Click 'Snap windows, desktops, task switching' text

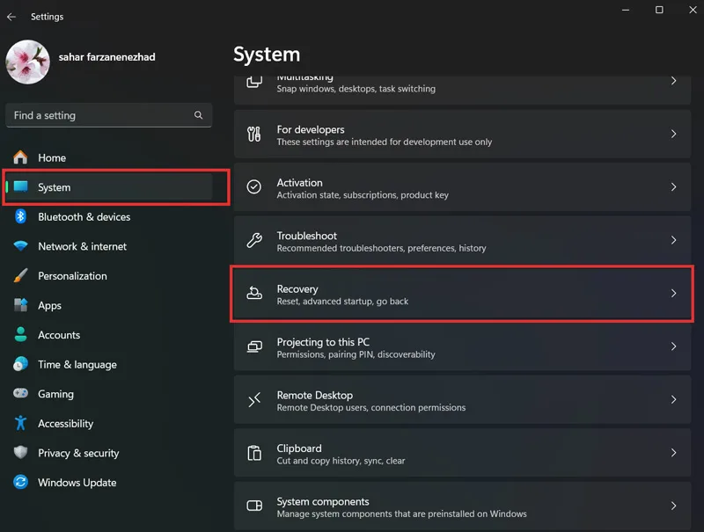click(x=356, y=89)
